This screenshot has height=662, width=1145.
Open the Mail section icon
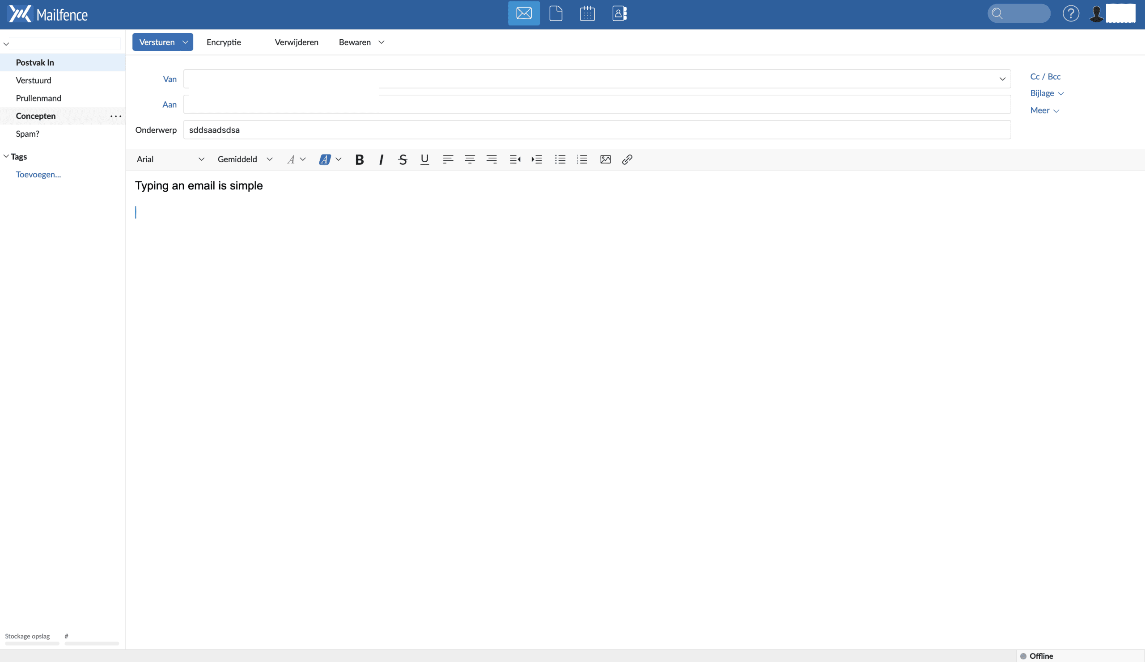tap(523, 13)
